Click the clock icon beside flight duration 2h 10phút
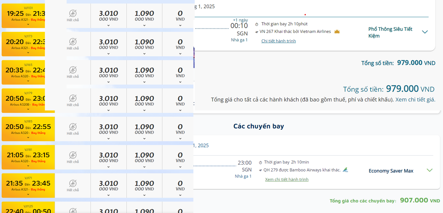This screenshot has width=443, height=213. tap(257, 24)
